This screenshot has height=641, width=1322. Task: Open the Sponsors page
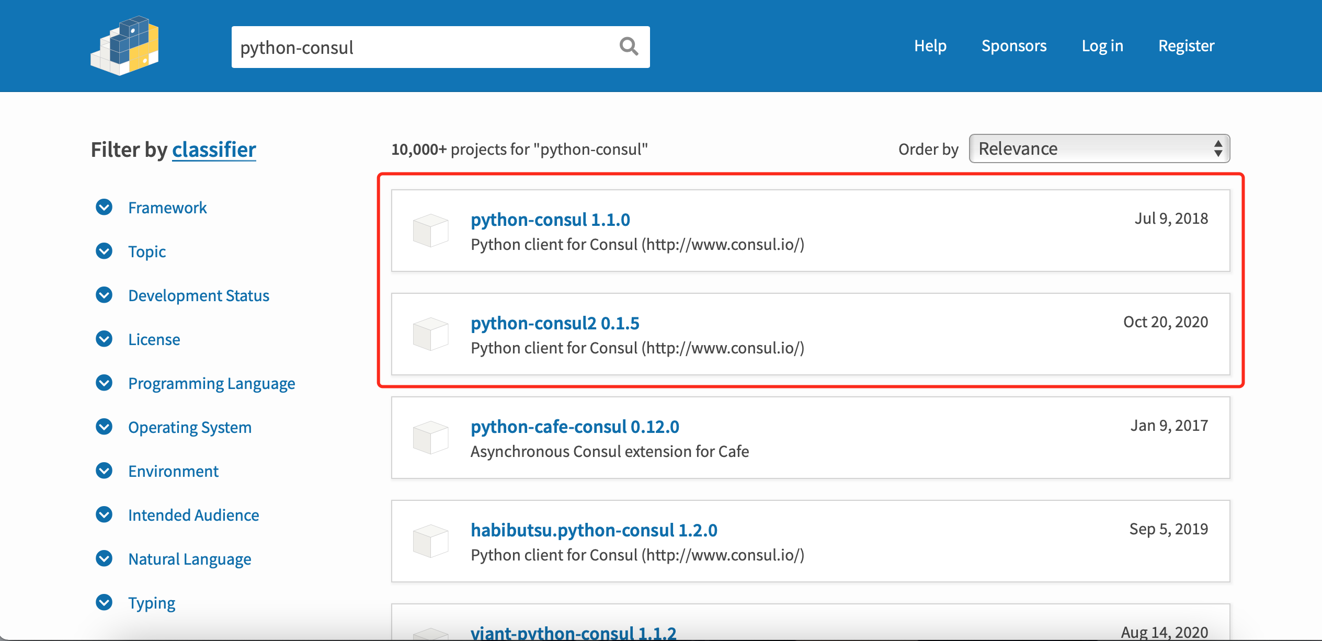coord(1013,45)
